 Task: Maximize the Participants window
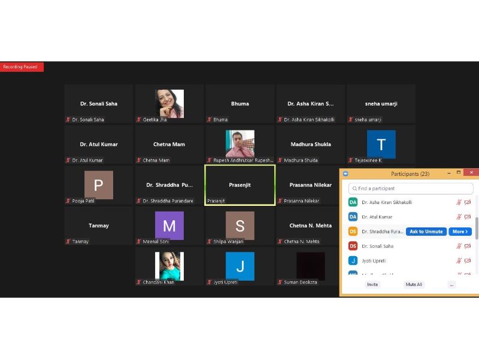pyautogui.click(x=459, y=173)
